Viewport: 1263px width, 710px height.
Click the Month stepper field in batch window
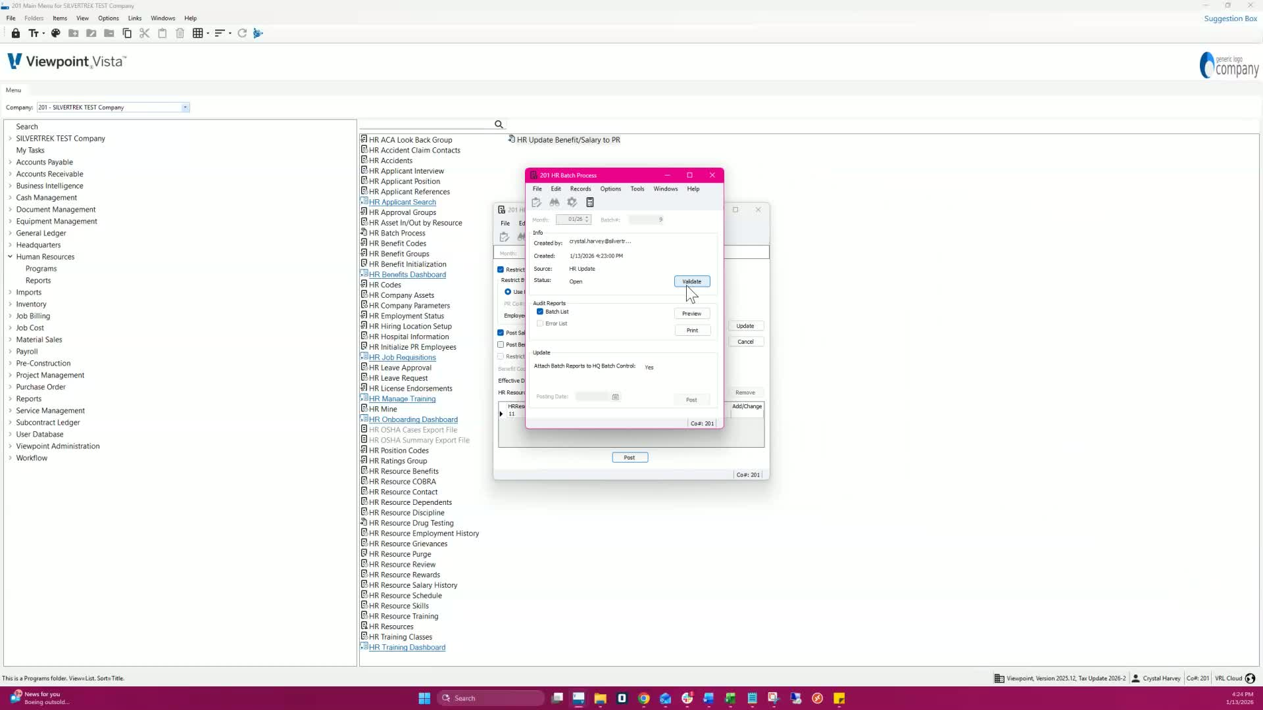pos(574,220)
